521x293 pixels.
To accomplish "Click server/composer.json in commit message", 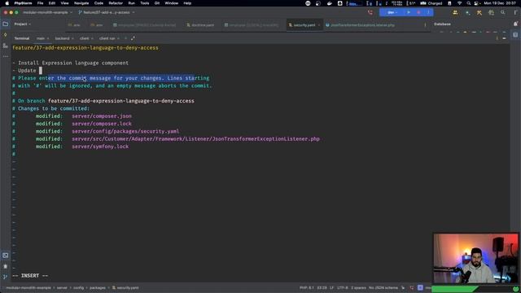I will [102, 116].
